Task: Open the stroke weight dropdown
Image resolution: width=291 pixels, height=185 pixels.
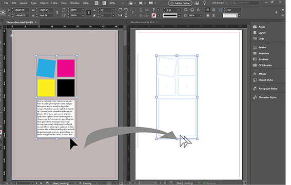Action: tap(179, 10)
